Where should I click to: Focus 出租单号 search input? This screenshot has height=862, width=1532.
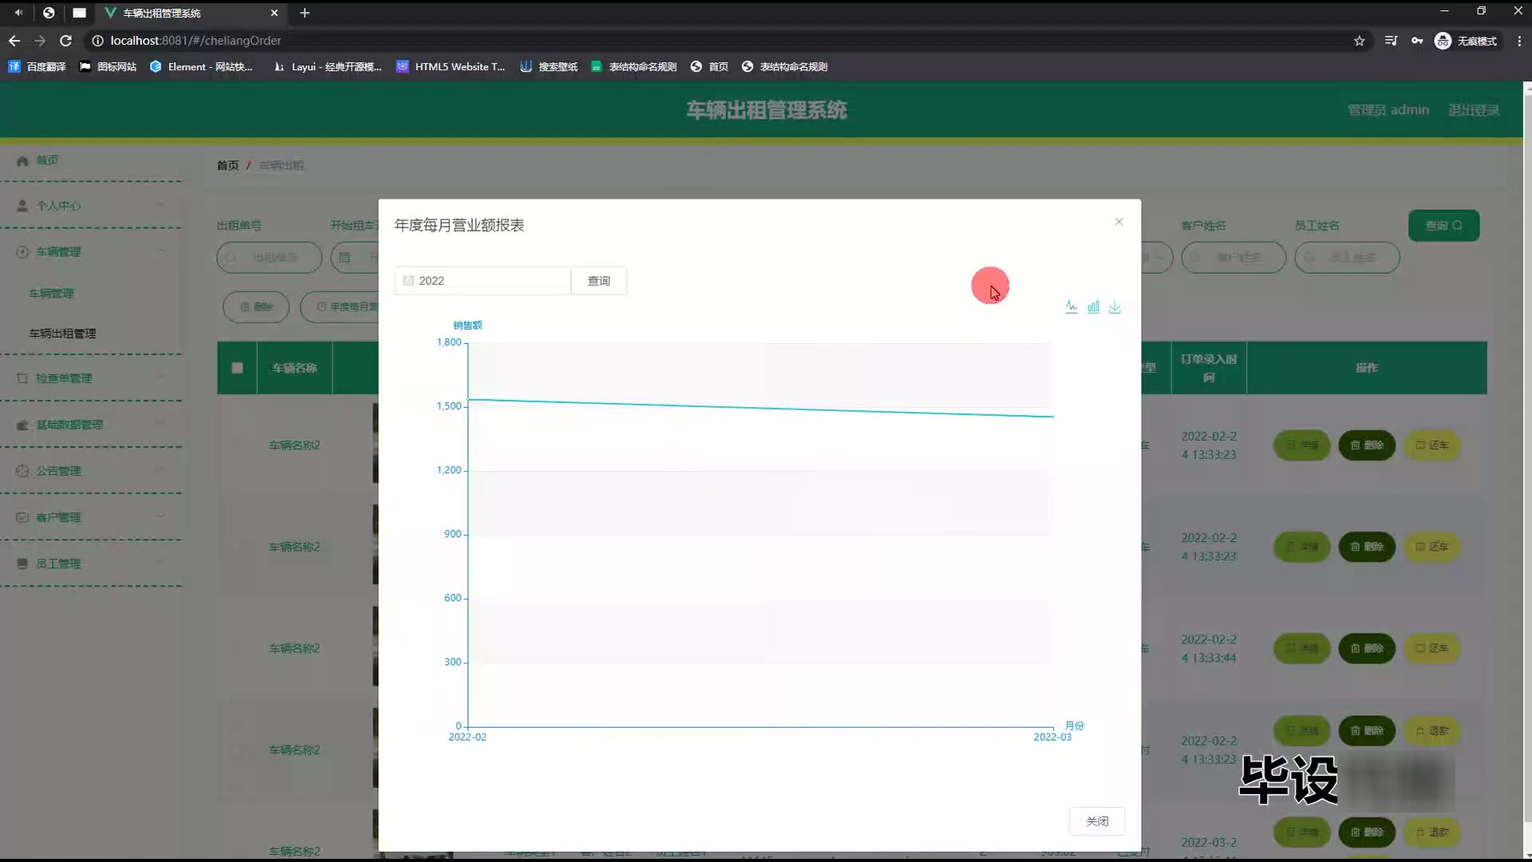click(x=270, y=258)
